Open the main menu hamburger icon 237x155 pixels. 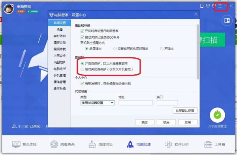point(220,6)
